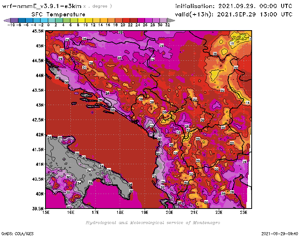Click the valid(+13h) 13:00 UTC line

[x=234, y=15]
